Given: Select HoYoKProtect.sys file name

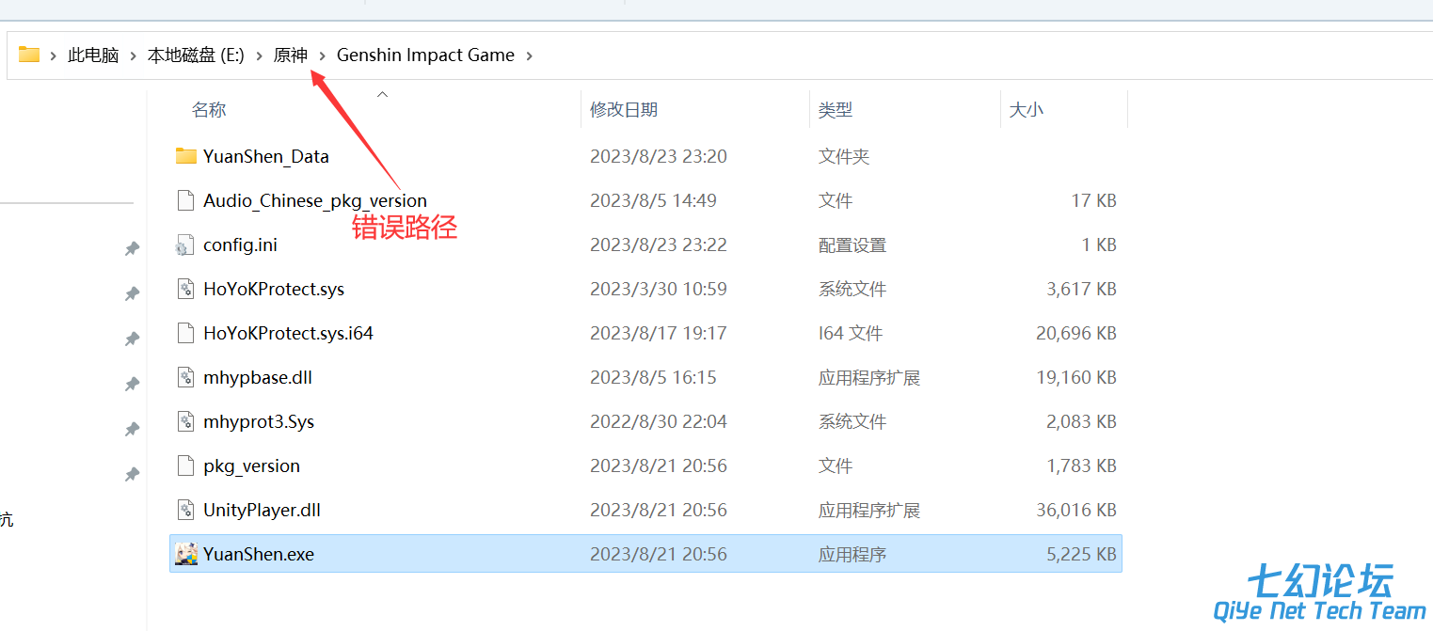Looking at the screenshot, I should 274,290.
